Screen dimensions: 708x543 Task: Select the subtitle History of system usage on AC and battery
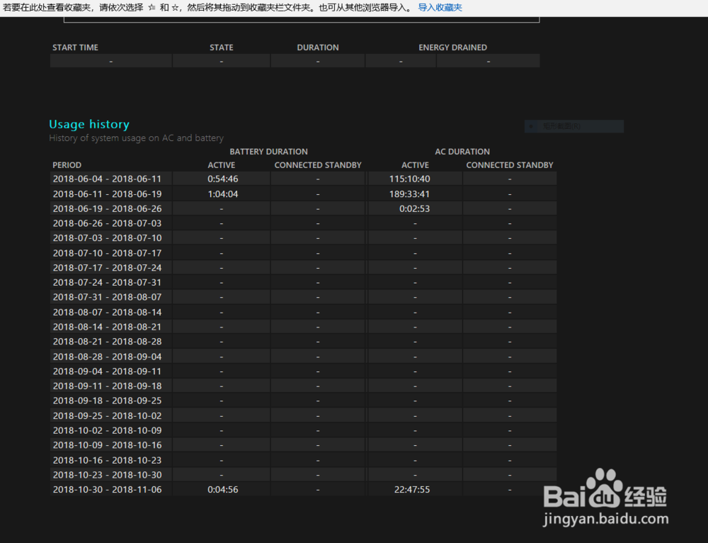(136, 138)
